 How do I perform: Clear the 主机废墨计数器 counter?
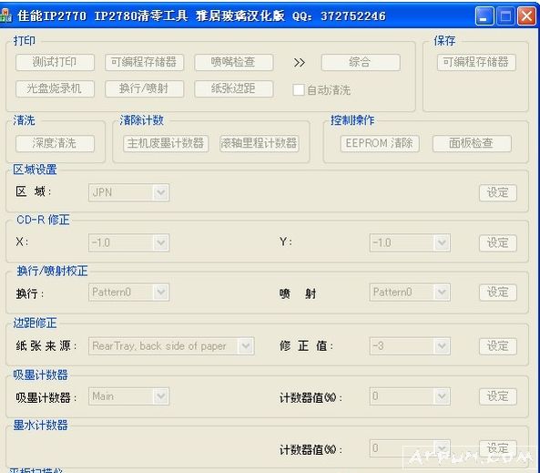click(x=166, y=143)
